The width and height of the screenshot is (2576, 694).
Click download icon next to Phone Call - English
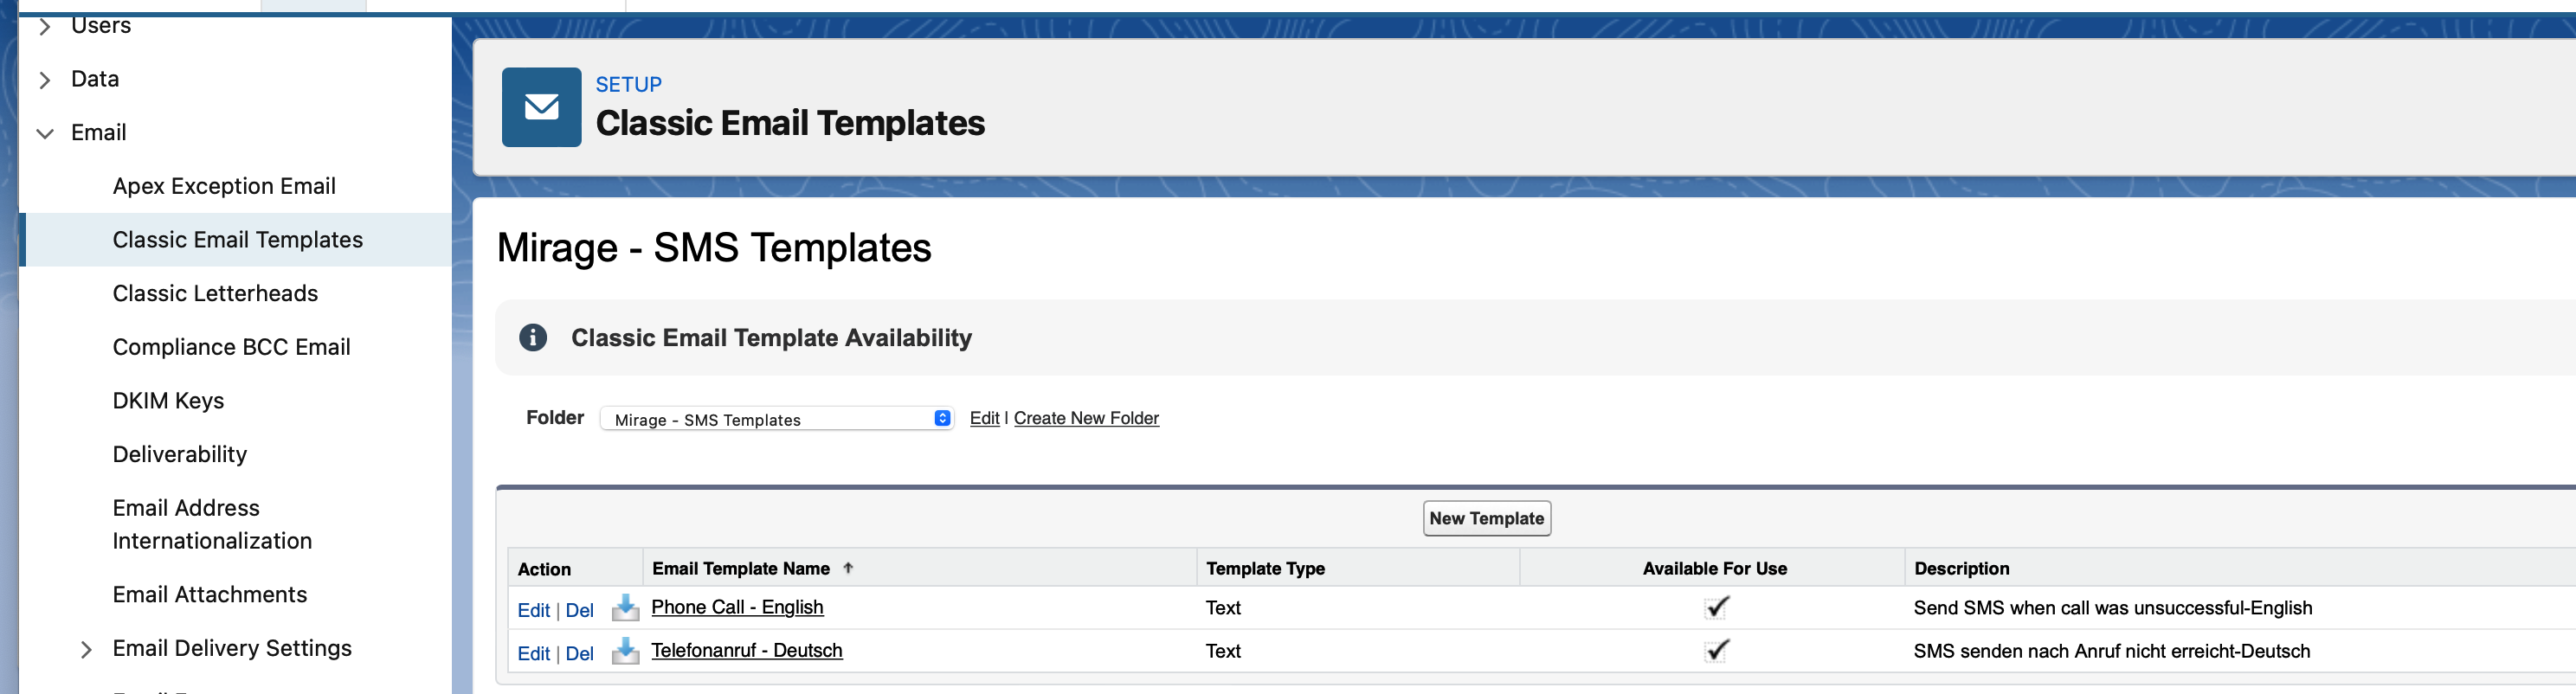coord(625,607)
